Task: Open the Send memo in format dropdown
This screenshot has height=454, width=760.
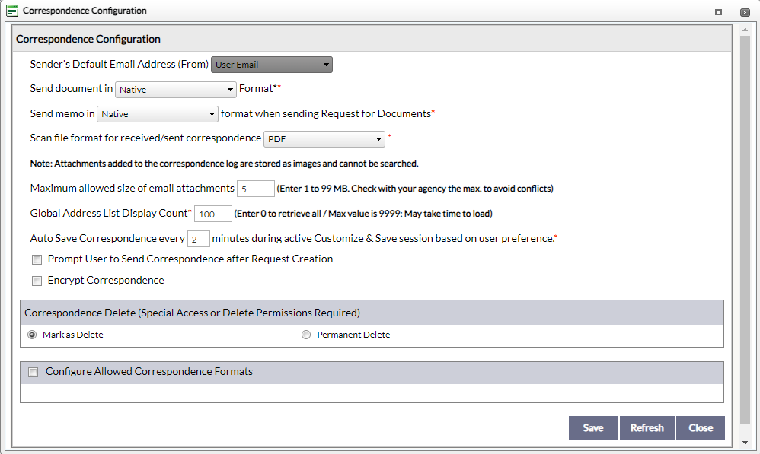Action: coord(158,114)
